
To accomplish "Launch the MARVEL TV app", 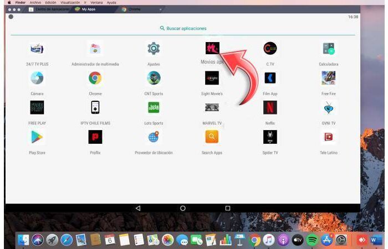I will click(212, 107).
